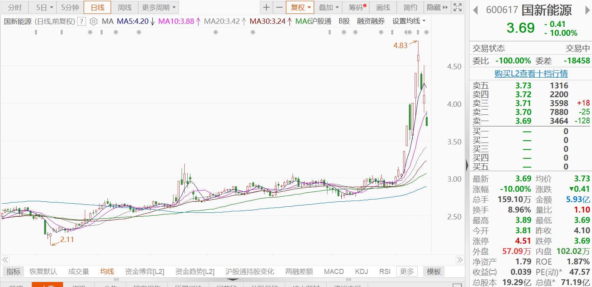
Task: Click the 恢复默认 button
Action: (x=43, y=272)
